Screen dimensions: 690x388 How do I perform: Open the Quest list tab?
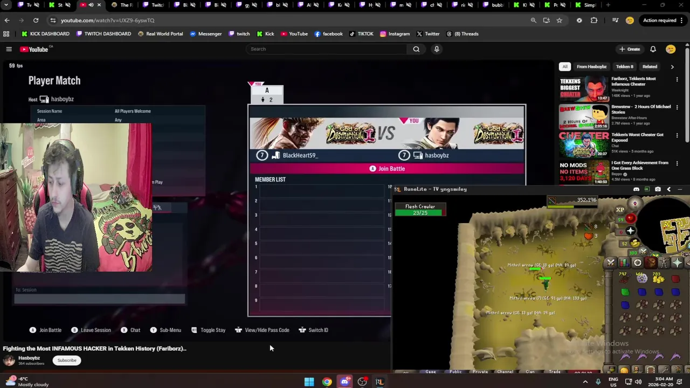[x=638, y=263]
